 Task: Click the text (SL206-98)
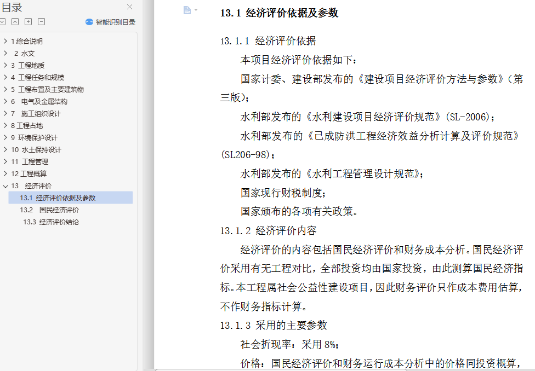point(247,155)
